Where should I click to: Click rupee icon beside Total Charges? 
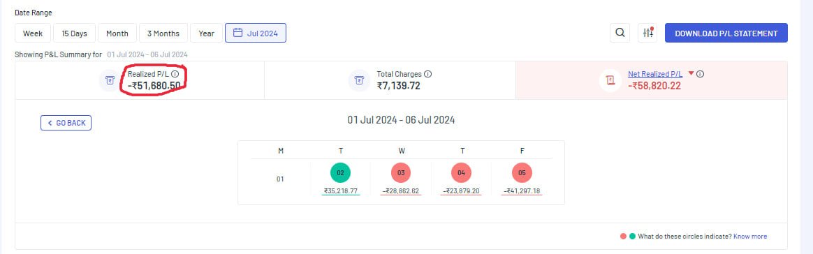359,80
